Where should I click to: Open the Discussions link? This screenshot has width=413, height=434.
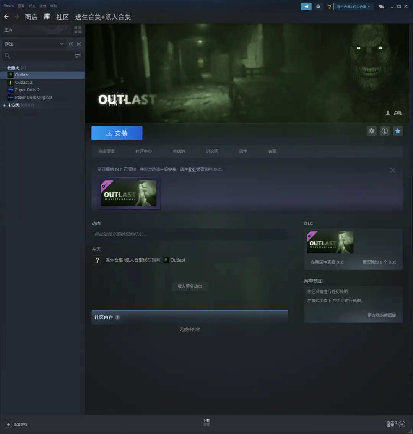pos(212,151)
